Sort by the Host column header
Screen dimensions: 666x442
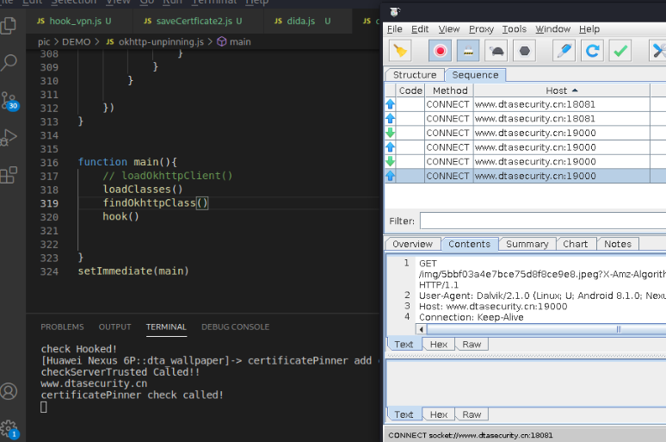click(562, 90)
